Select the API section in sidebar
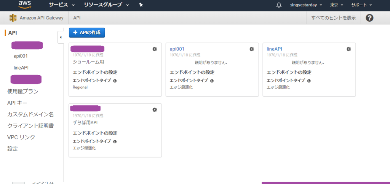The image size is (390, 184). 13,33
